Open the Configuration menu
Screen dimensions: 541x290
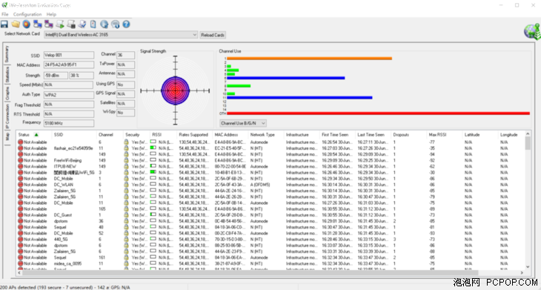27,14
